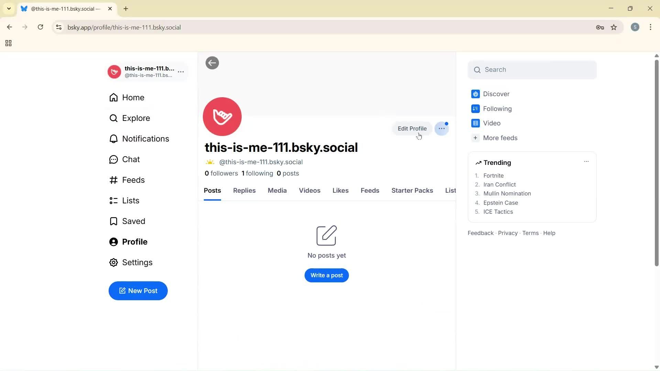Switch to the Media tab
Image resolution: width=660 pixels, height=371 pixels.
coord(277,190)
